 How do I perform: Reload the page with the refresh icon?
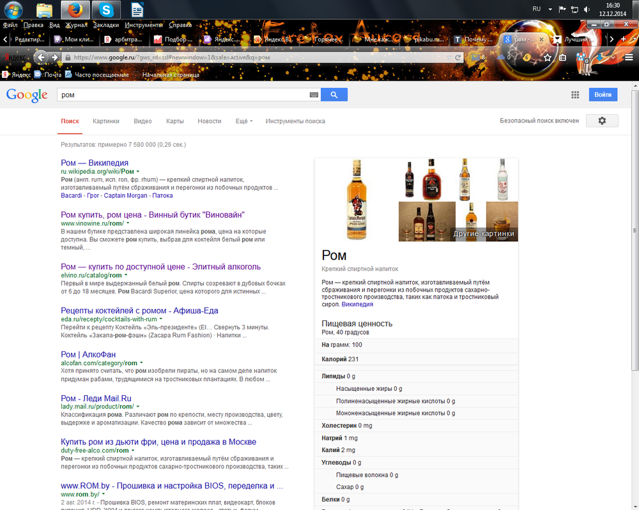click(458, 57)
